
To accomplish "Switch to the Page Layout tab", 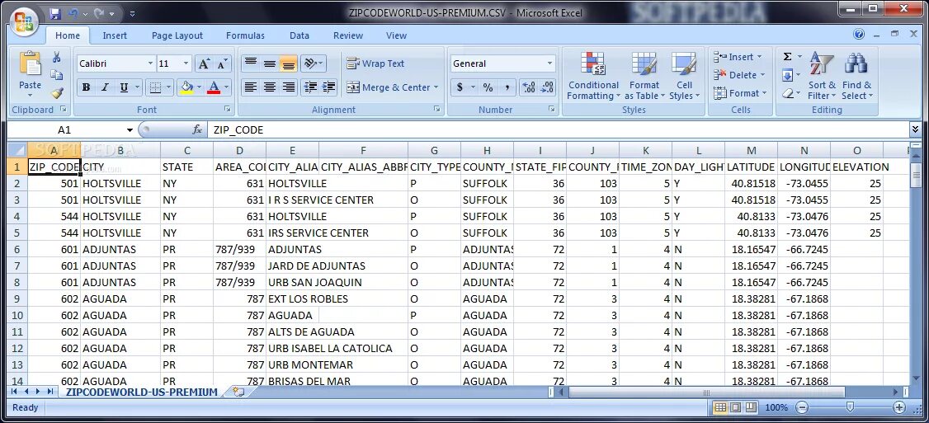I will click(x=177, y=35).
